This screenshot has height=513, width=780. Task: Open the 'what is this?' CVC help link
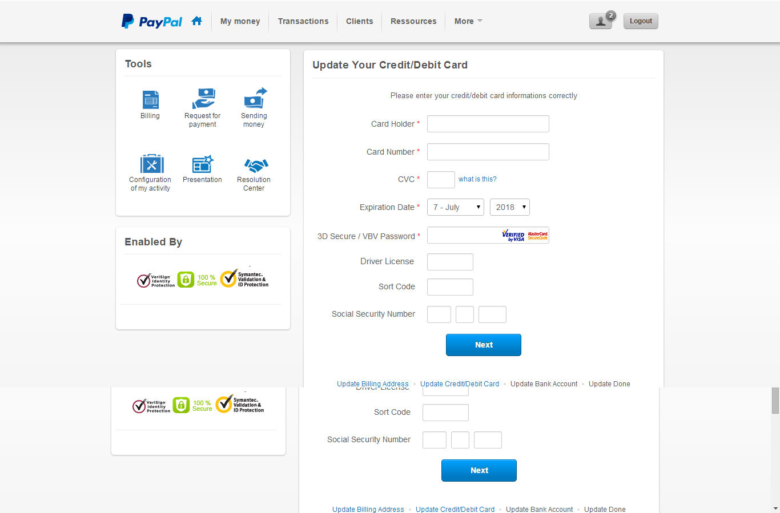pyautogui.click(x=477, y=179)
